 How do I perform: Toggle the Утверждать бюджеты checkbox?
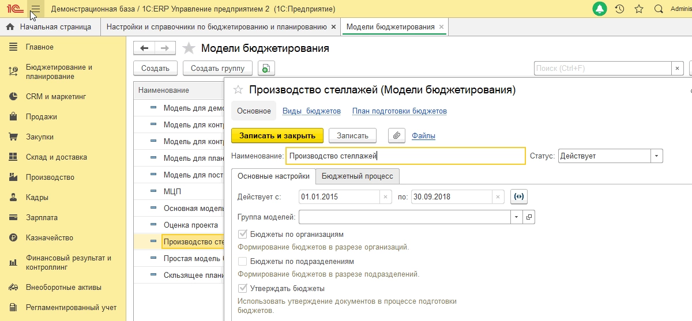coord(243,288)
